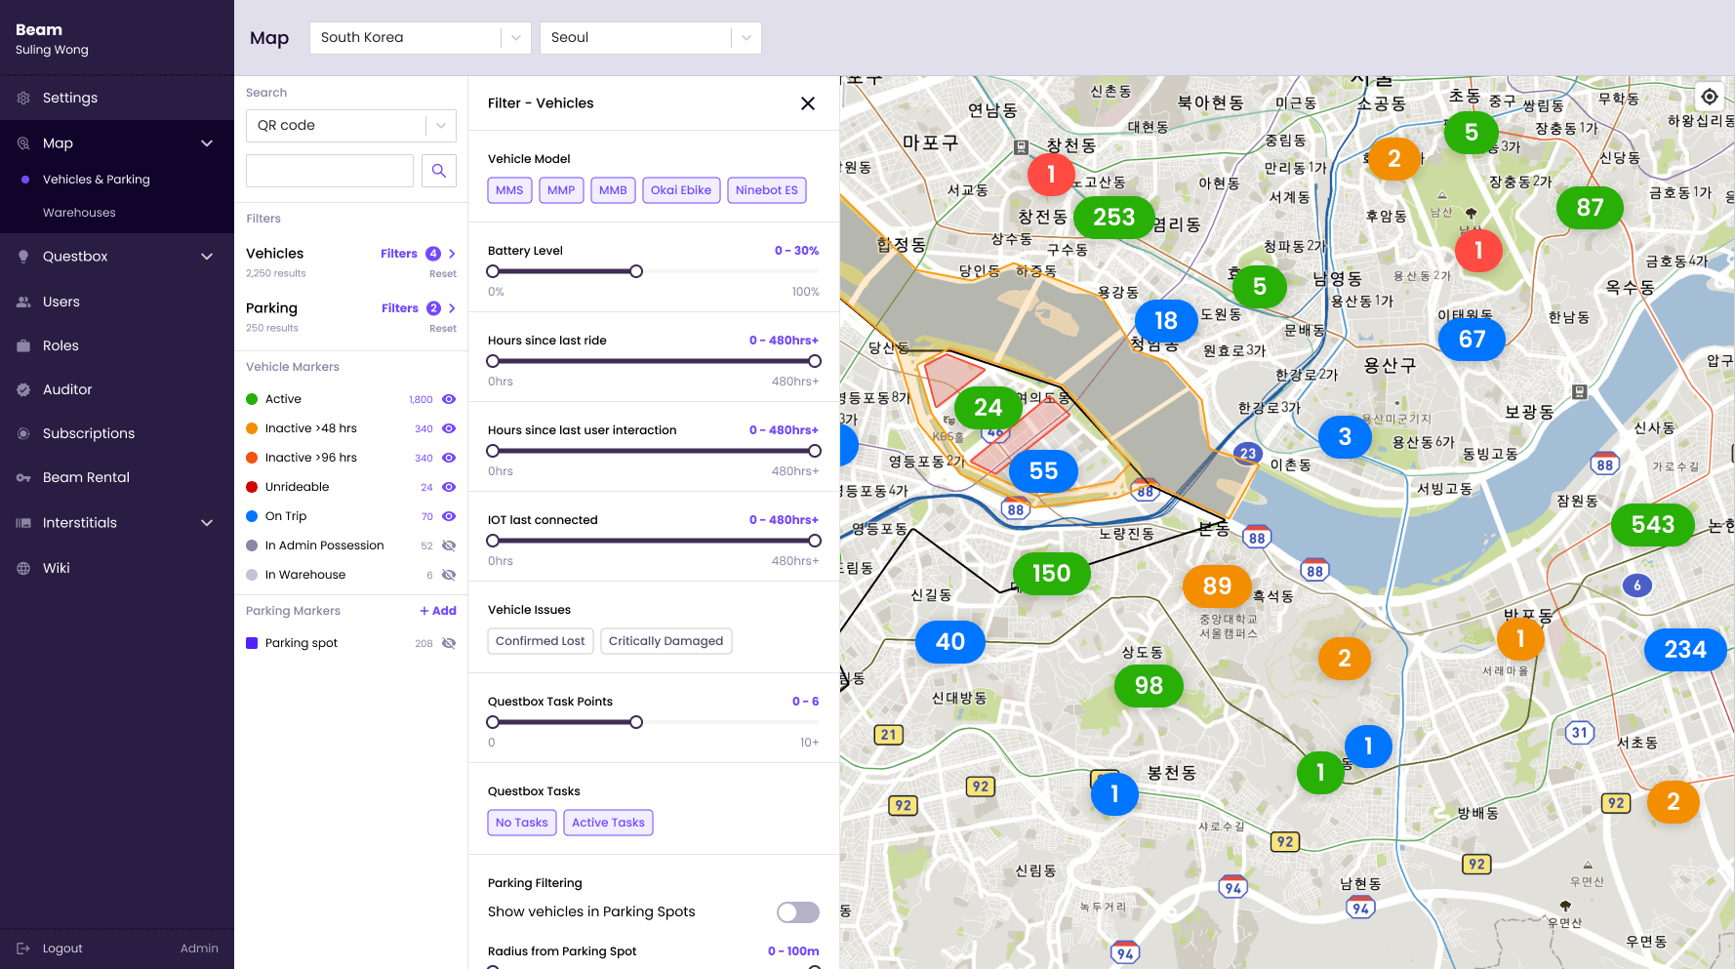The width and height of the screenshot is (1735, 969).
Task: Hide Inactive >48 hrs markers
Action: [x=449, y=428]
